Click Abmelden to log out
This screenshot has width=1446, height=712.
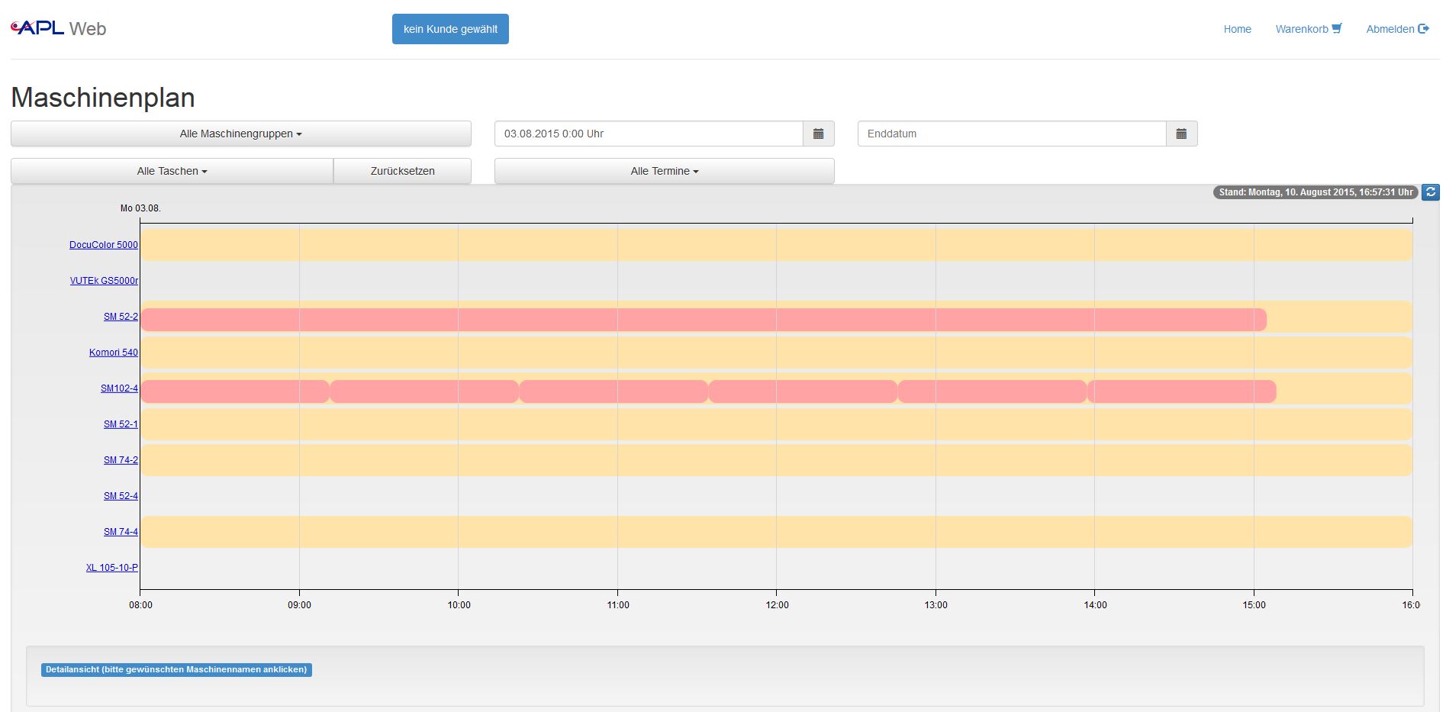(x=1396, y=29)
